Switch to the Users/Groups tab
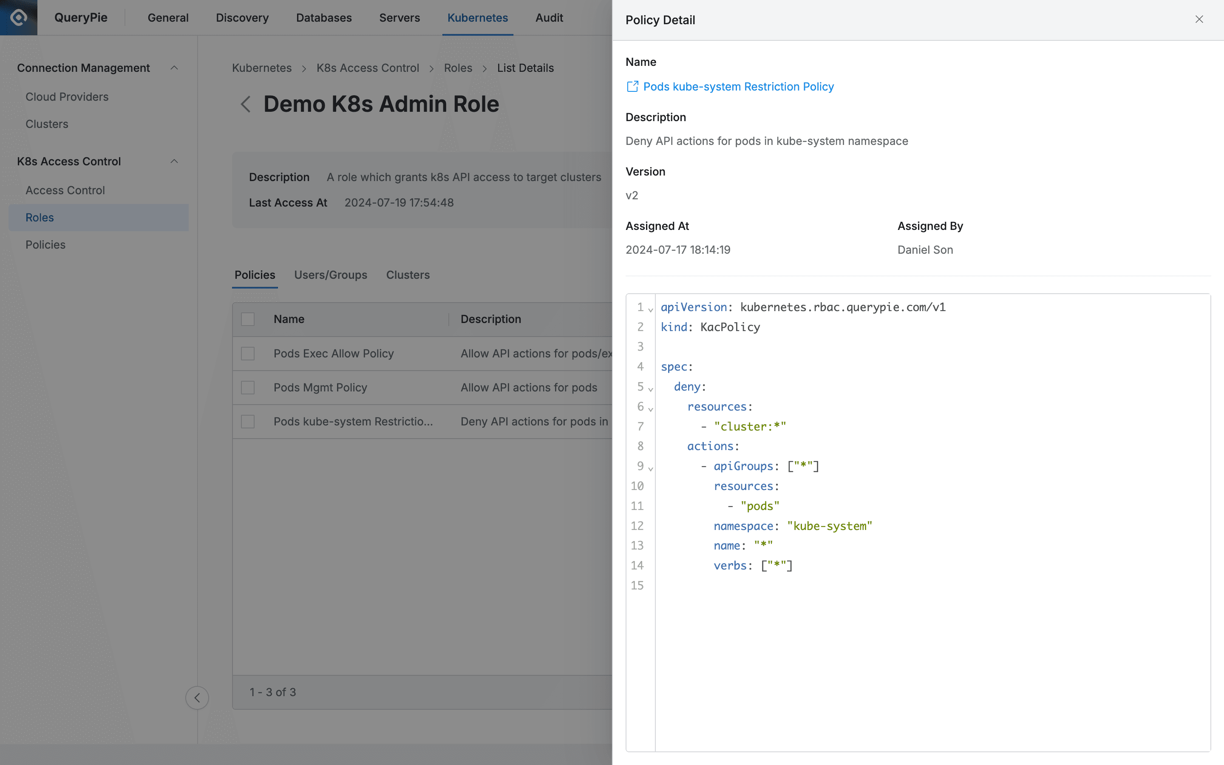1224x765 pixels. 331,275
